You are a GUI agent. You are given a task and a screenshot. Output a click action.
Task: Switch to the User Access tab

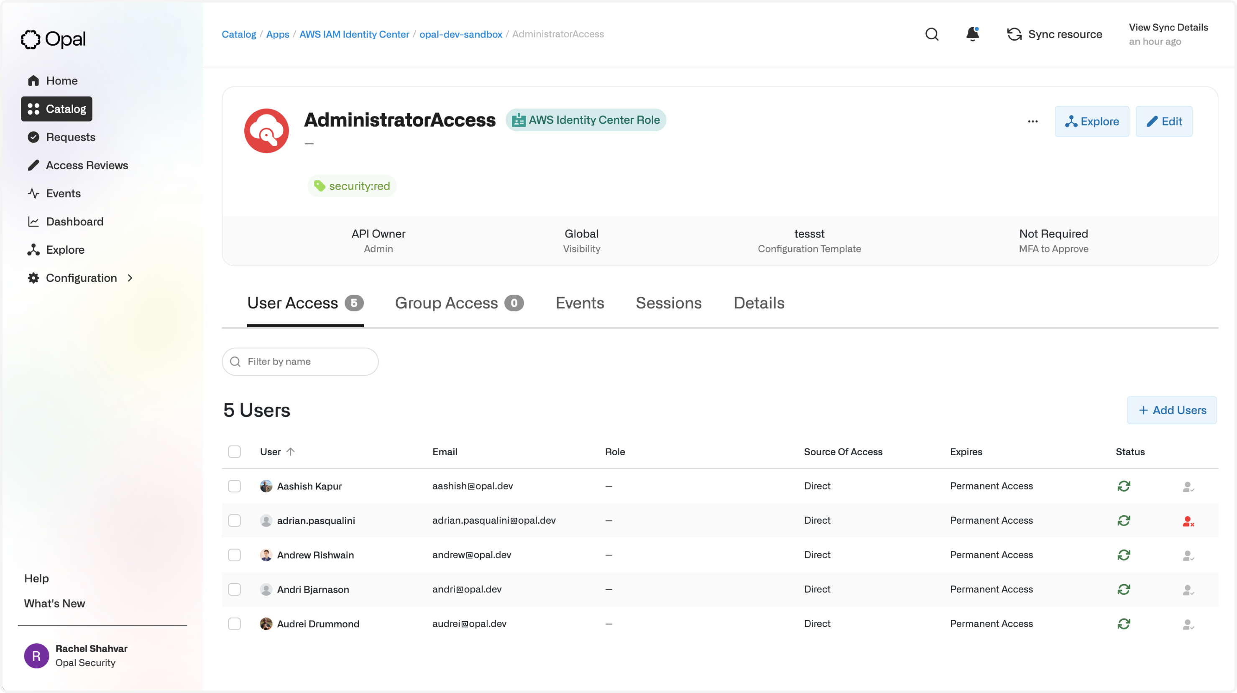point(305,303)
